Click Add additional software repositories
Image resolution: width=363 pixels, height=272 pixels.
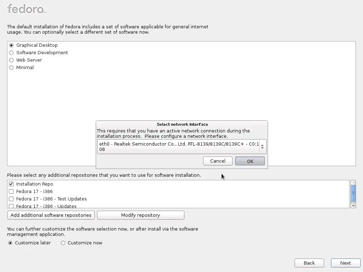51,215
